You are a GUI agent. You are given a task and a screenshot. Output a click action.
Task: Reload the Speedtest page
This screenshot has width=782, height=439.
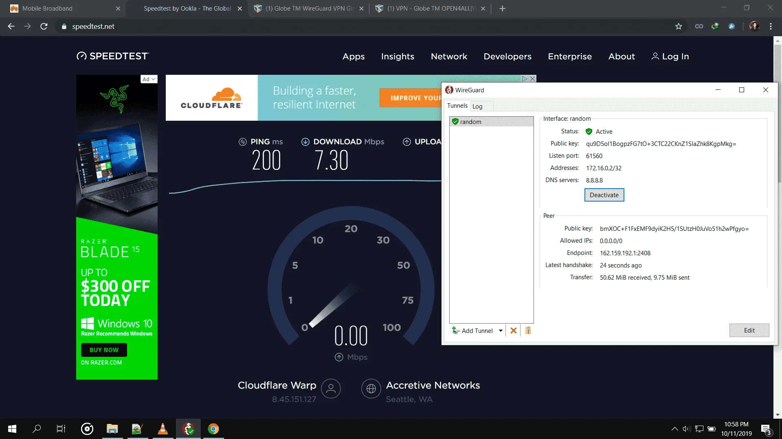pos(44,26)
